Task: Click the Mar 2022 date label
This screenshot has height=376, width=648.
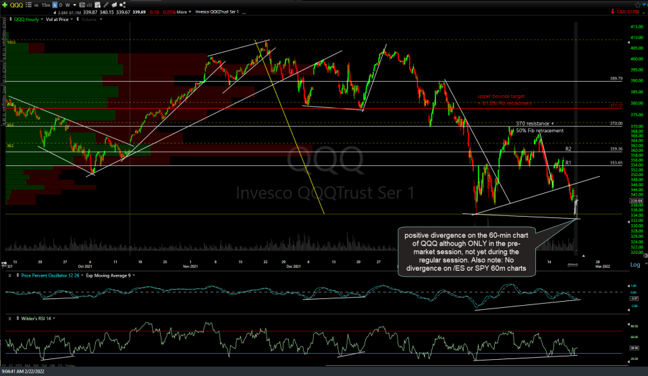Action: tap(603, 267)
